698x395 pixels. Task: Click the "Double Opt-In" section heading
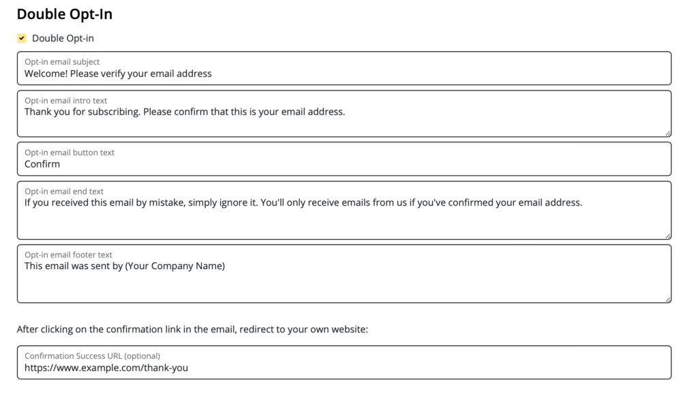pyautogui.click(x=65, y=14)
